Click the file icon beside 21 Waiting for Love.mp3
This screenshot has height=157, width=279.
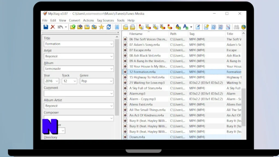pos(125,83)
